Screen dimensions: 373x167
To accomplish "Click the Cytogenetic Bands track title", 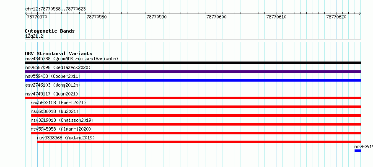I will pos(50,31).
